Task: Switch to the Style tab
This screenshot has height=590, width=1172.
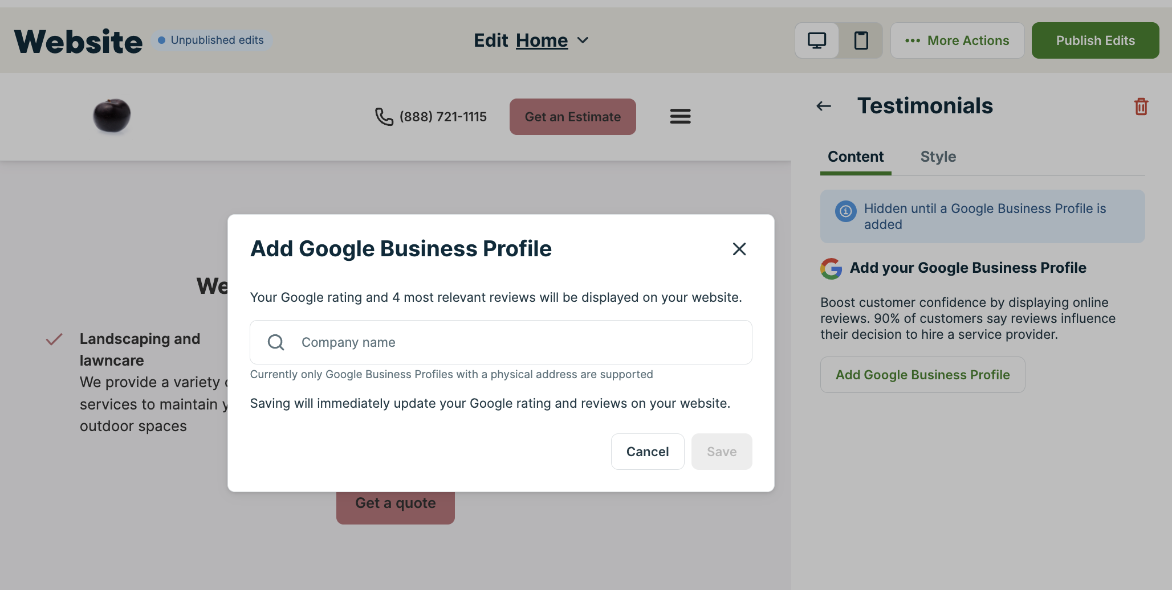Action: (938, 157)
